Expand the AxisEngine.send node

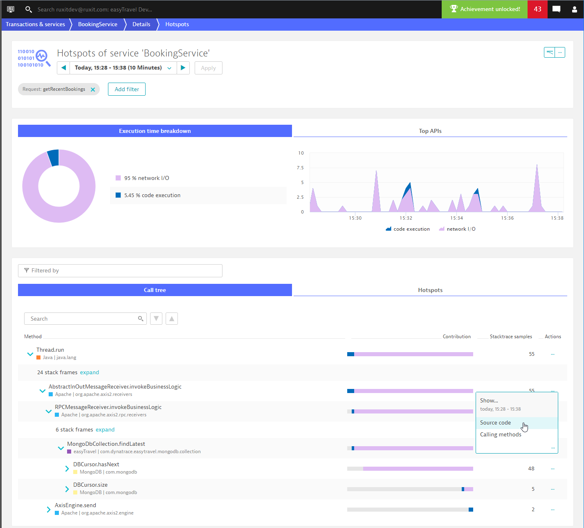click(x=49, y=510)
